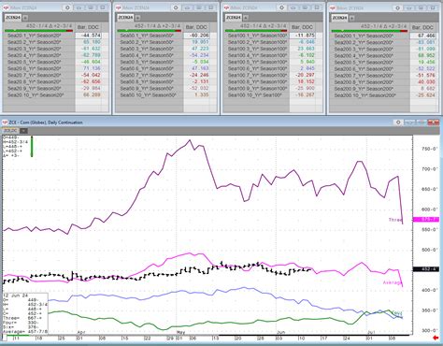Click value -11.875 in Season100 window
The height and width of the screenshot is (346, 443).
pos(306,36)
